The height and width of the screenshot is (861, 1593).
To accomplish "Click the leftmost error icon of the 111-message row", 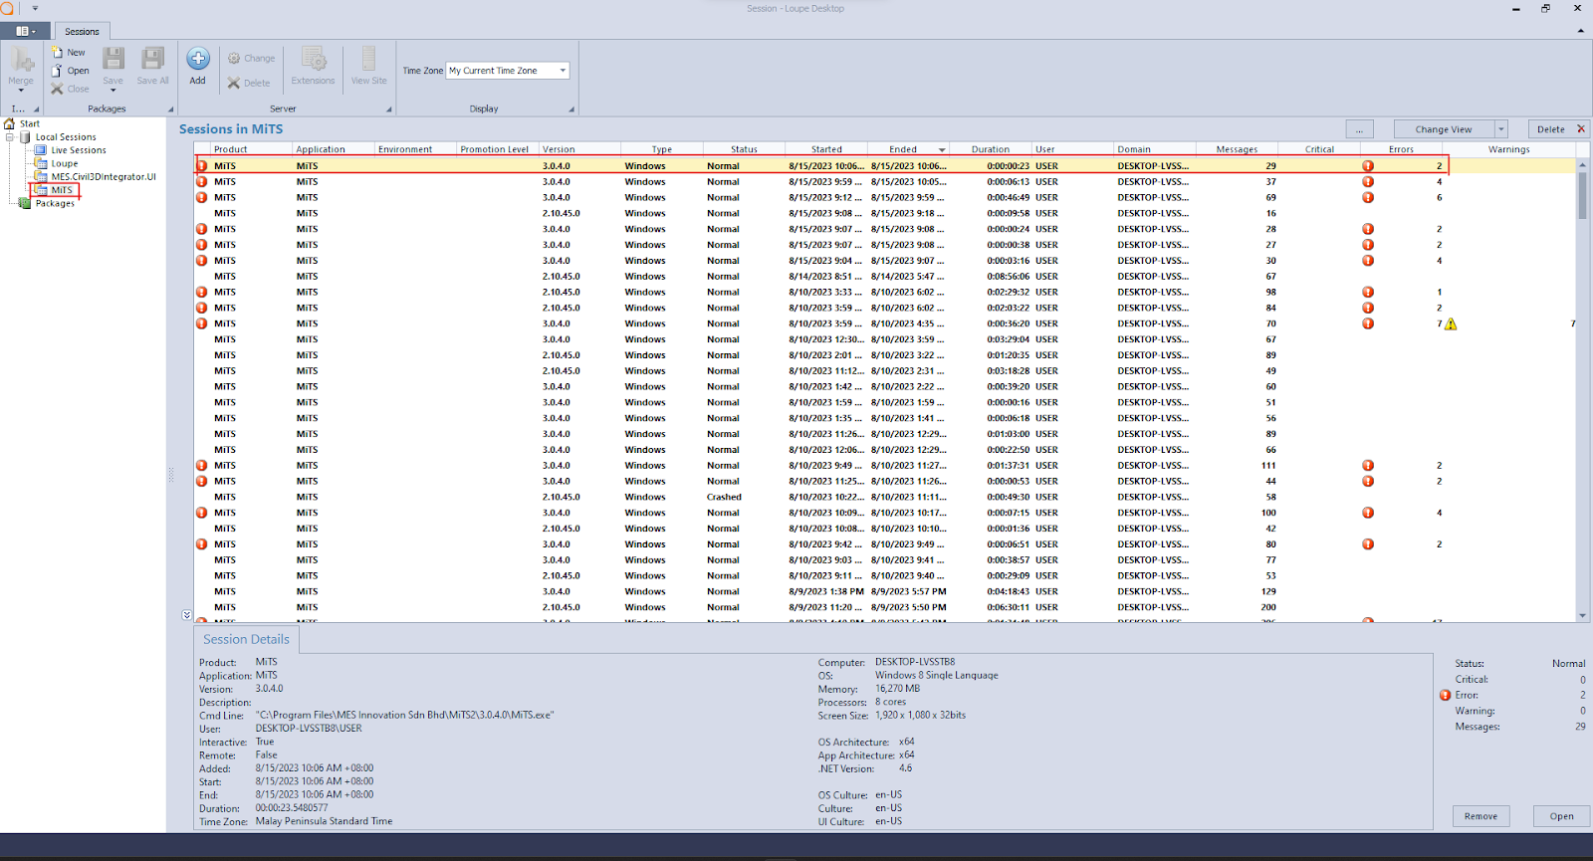I will [x=202, y=466].
